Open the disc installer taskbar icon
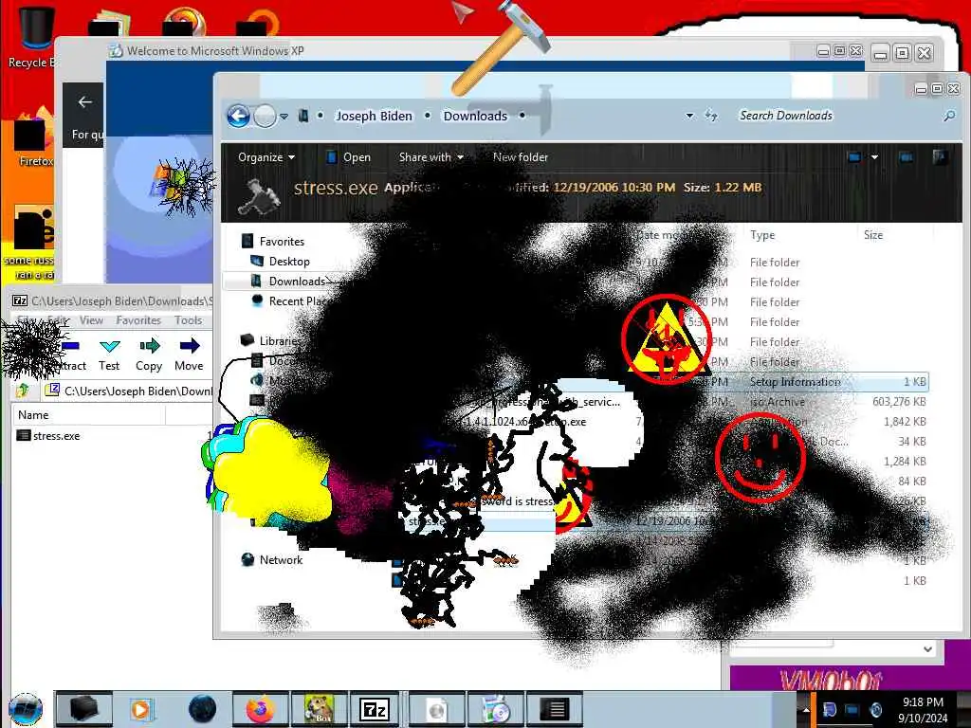The height and width of the screenshot is (728, 971). pos(496,709)
